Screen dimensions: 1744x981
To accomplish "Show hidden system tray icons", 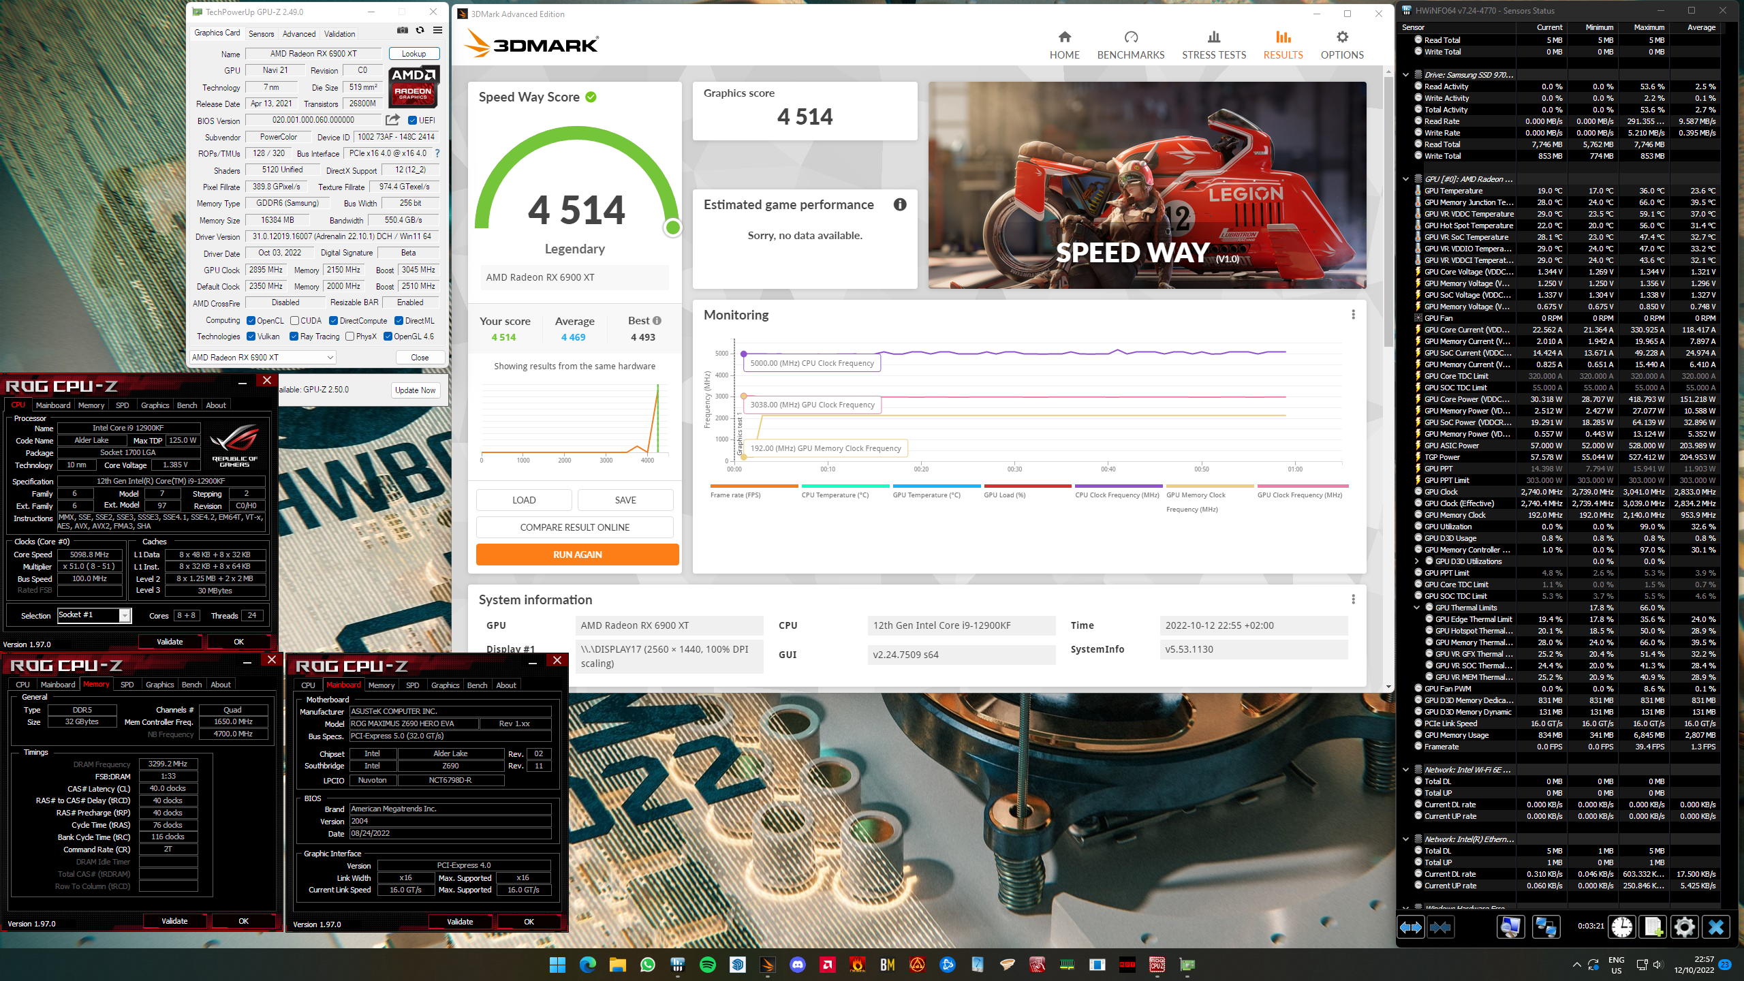I will click(x=1576, y=965).
